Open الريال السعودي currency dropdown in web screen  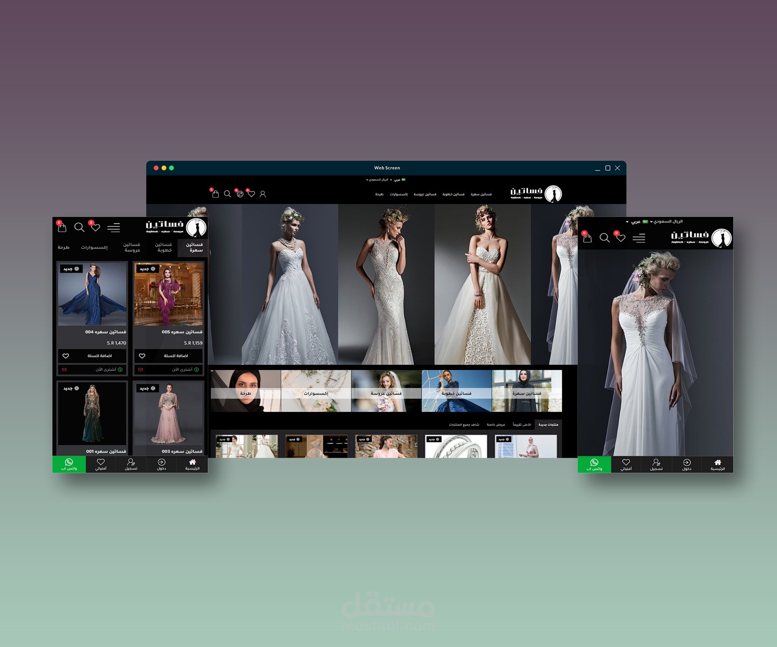(377, 180)
